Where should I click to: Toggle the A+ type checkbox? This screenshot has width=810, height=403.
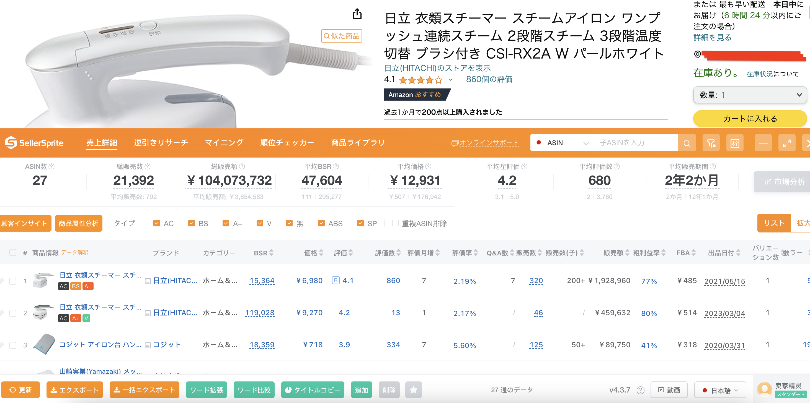tap(226, 223)
